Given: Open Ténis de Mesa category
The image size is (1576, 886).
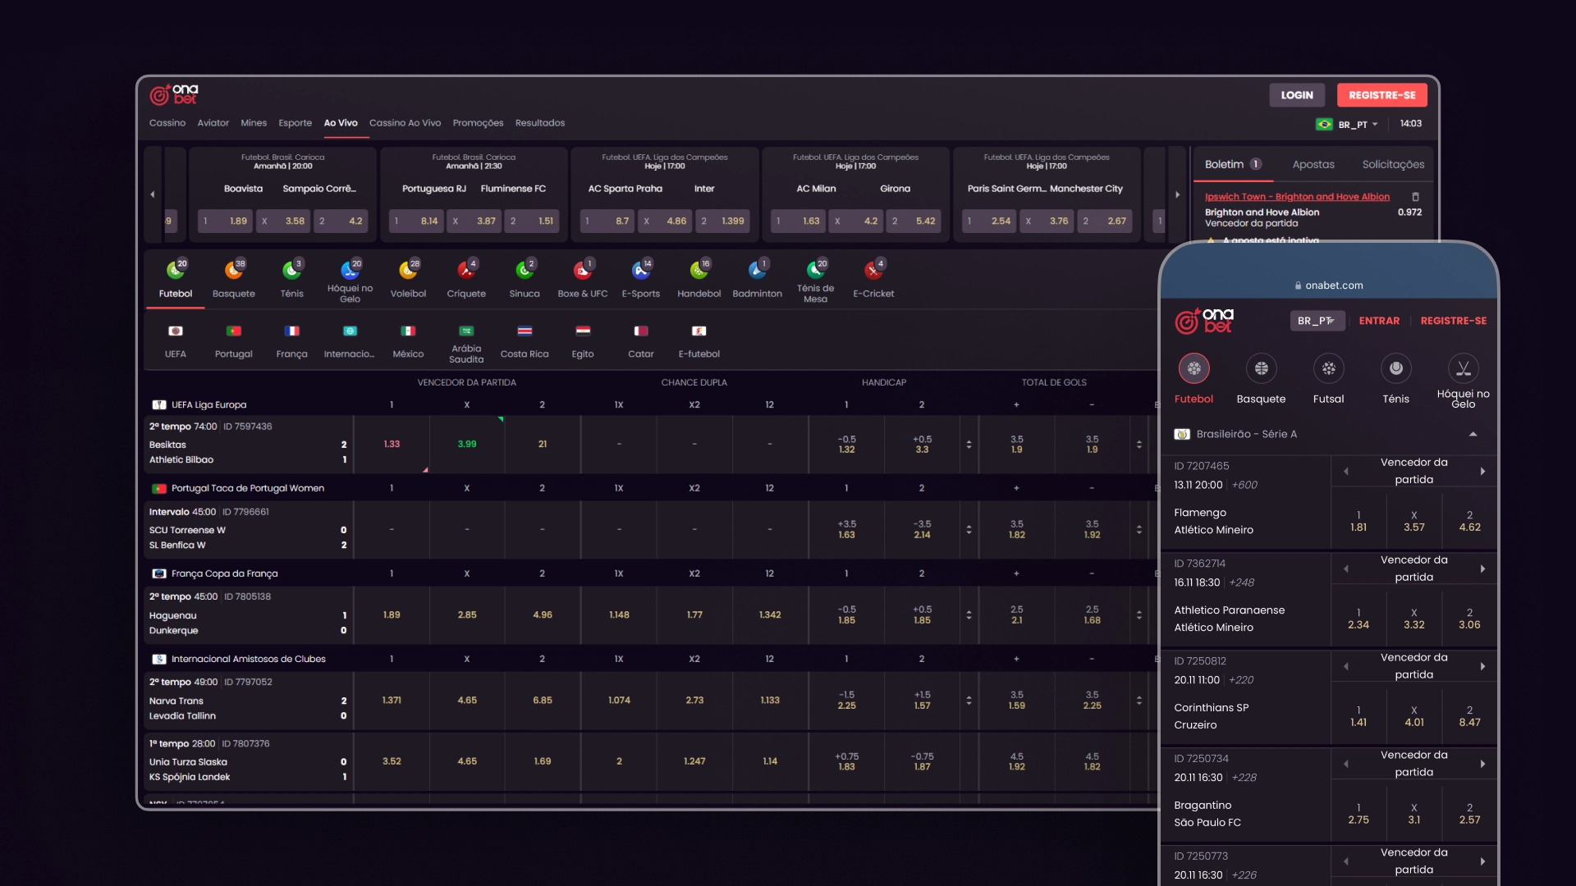Looking at the screenshot, I should click(x=815, y=281).
